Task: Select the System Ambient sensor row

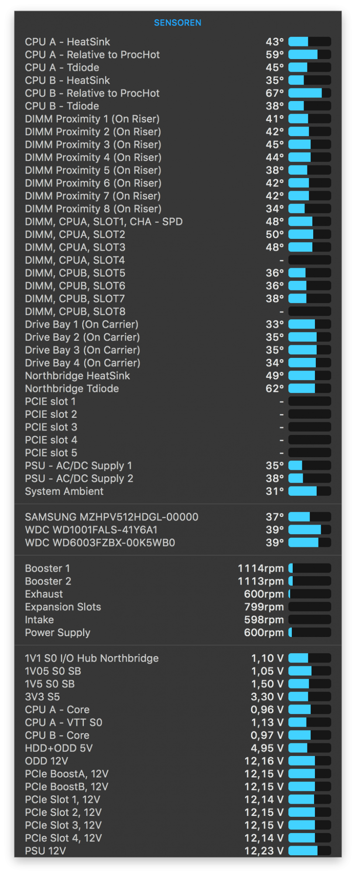Action: [64, 492]
